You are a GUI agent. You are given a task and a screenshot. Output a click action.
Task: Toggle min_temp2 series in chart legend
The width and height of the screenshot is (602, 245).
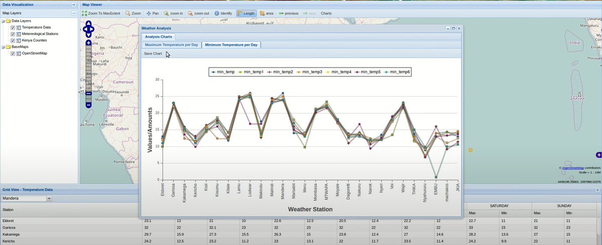point(279,72)
